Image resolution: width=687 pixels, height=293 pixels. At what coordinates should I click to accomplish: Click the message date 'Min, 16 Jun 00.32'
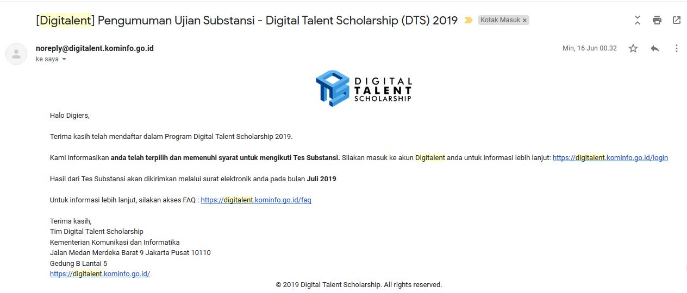pyautogui.click(x=590, y=48)
